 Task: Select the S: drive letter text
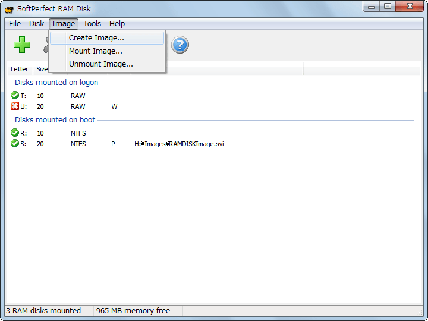23,144
